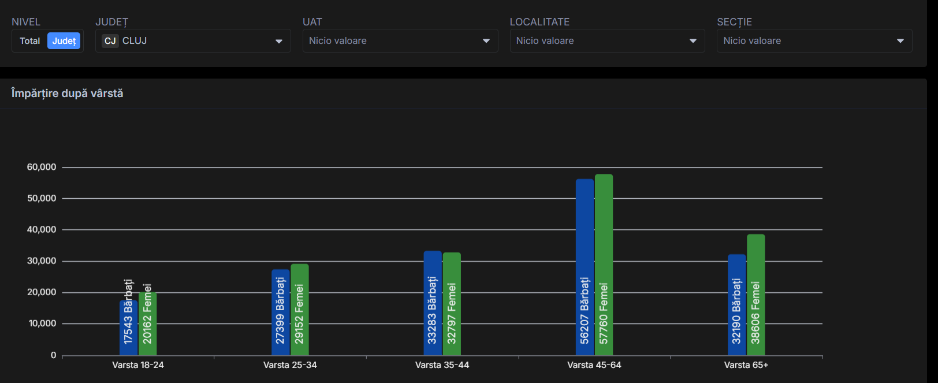Select the Total level toggle
The width and height of the screenshot is (938, 383).
pos(30,41)
